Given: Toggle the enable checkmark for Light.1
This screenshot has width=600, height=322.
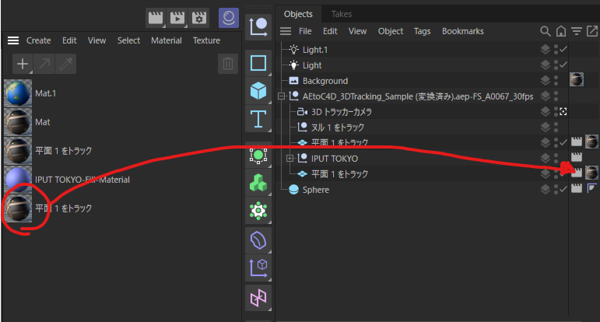Looking at the screenshot, I should [563, 50].
